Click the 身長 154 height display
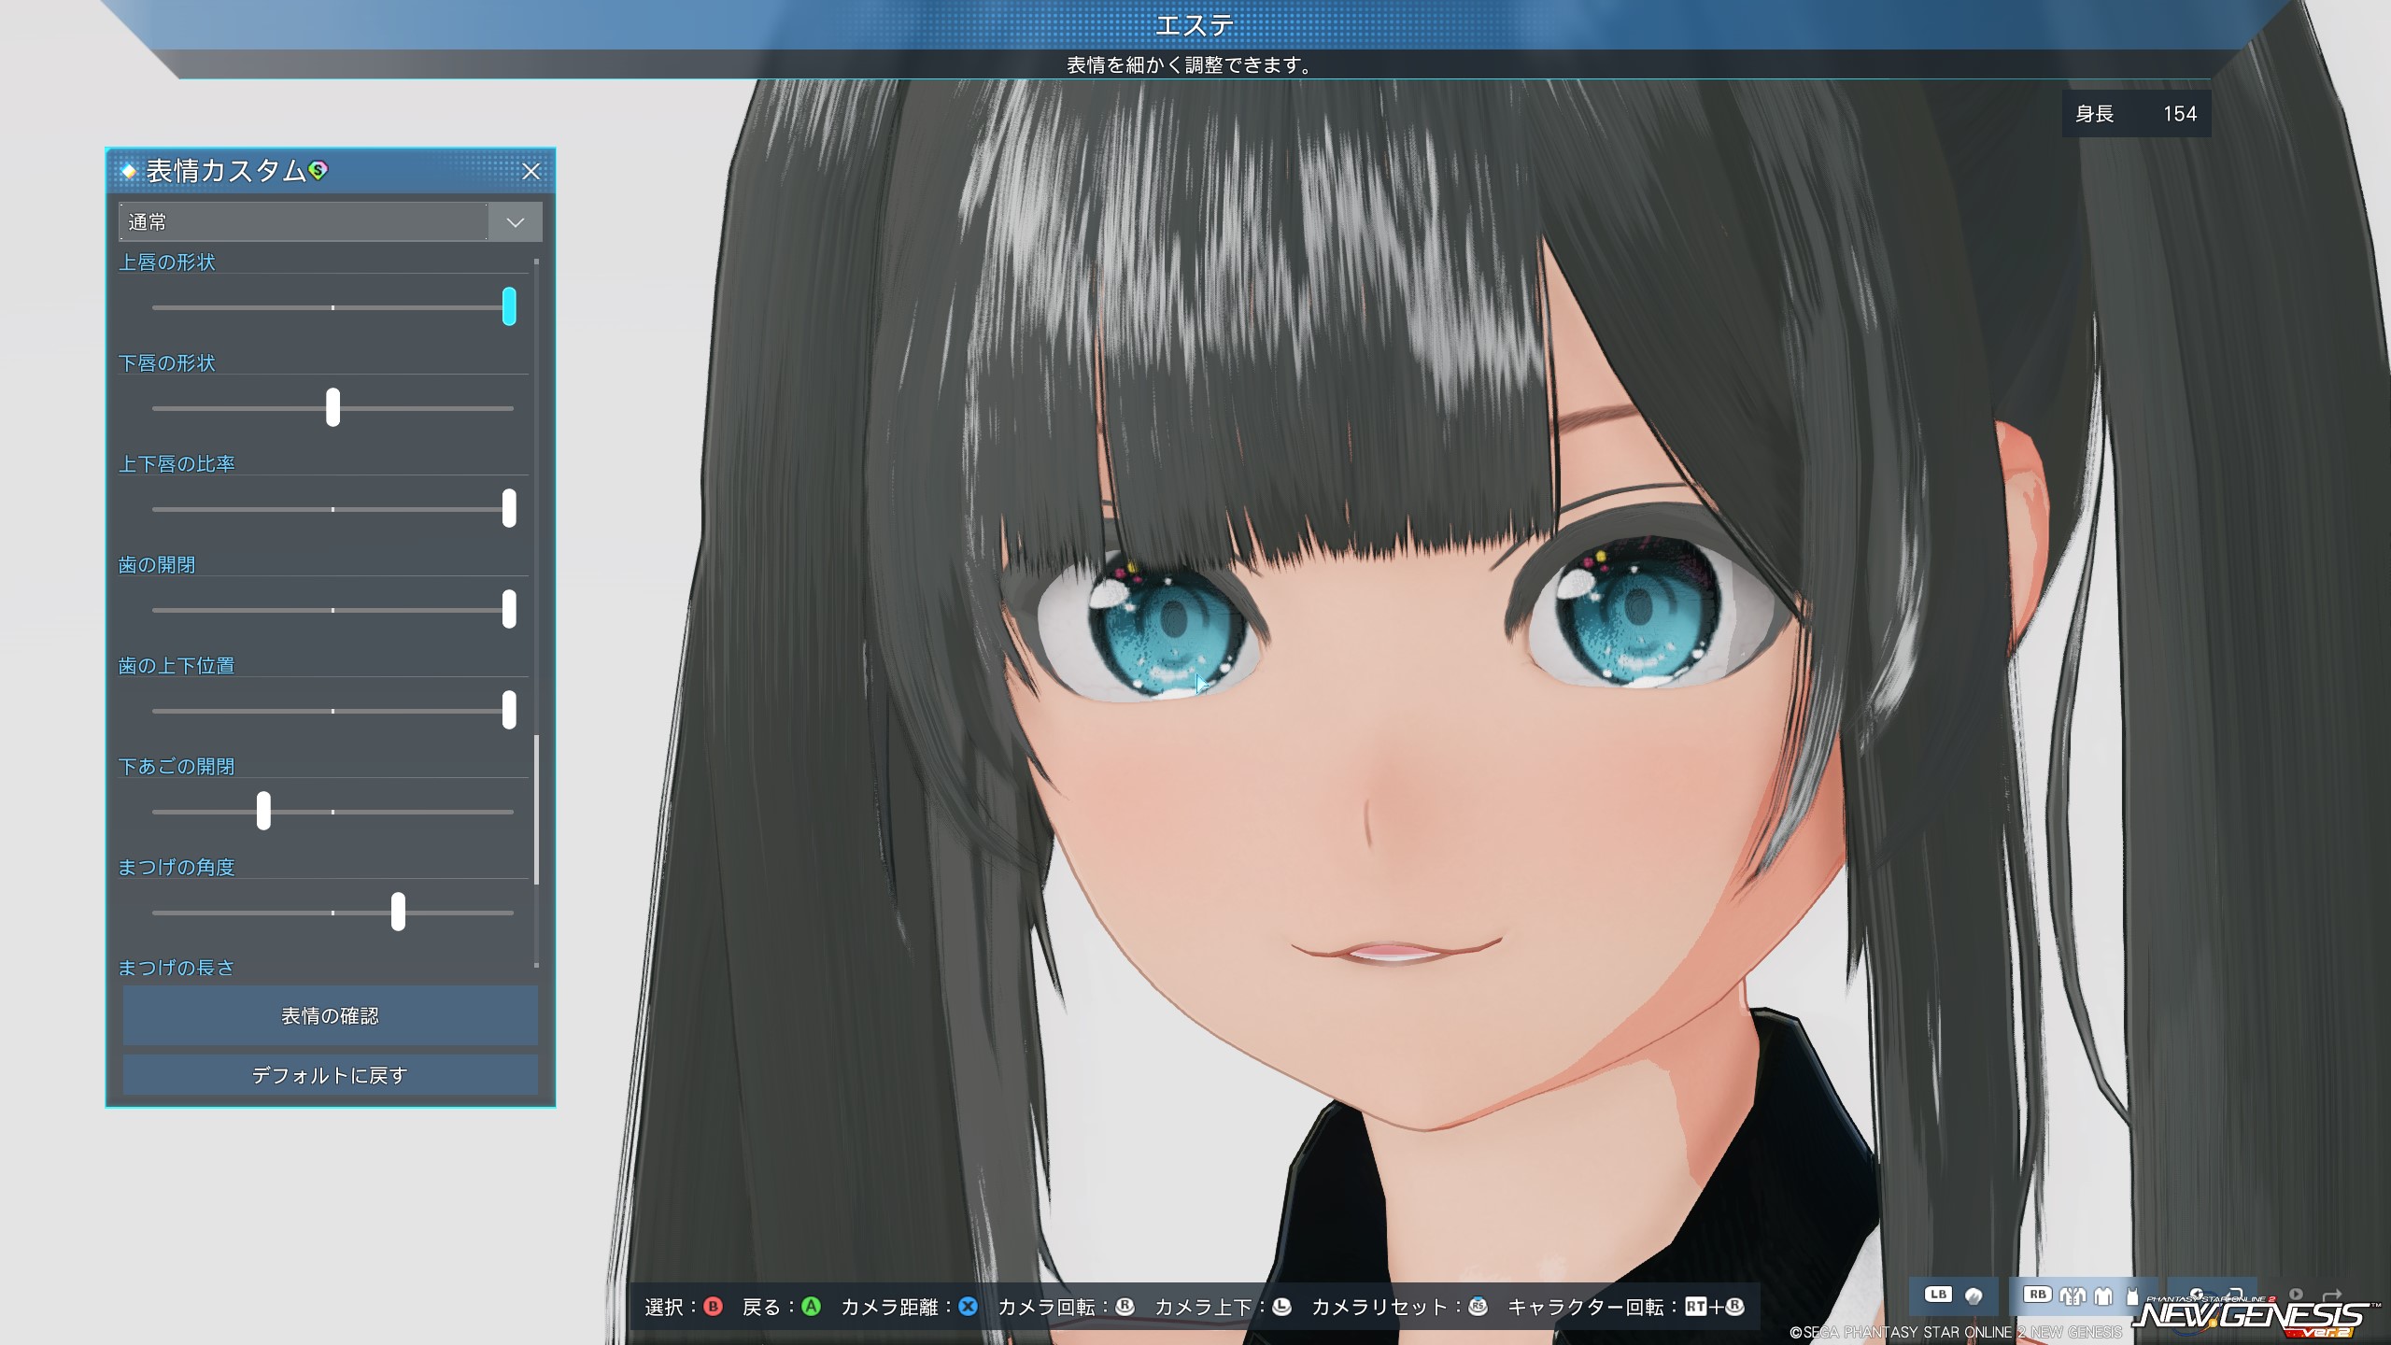Screen dimensions: 2391x1345 [x=2135, y=114]
